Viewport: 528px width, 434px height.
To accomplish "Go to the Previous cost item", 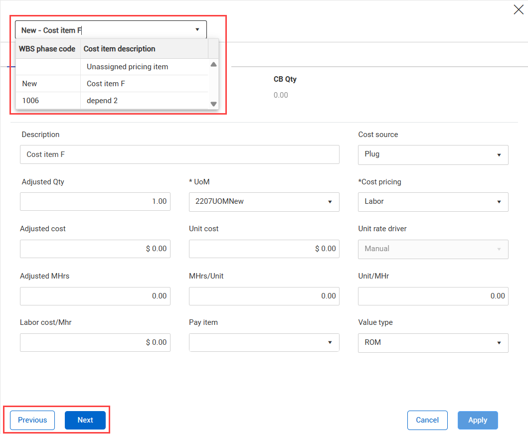I will 32,420.
